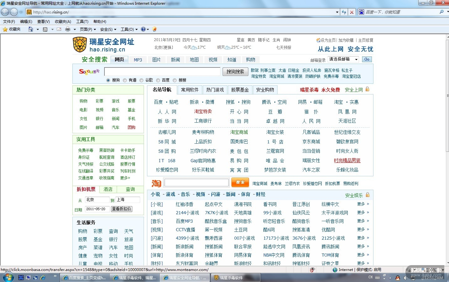Click the refresh arrows icon by address bar
Screen dimensions: 449x282
click(344, 12)
